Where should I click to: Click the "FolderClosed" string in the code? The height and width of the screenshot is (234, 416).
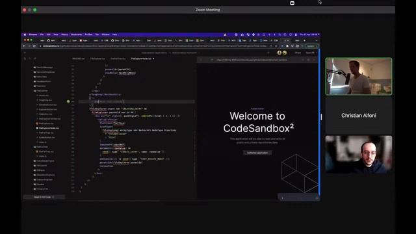(117, 134)
